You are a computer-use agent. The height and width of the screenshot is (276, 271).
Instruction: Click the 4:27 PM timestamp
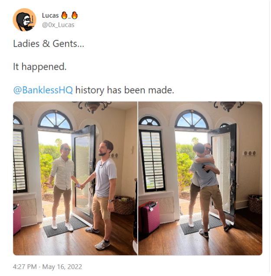25,266
